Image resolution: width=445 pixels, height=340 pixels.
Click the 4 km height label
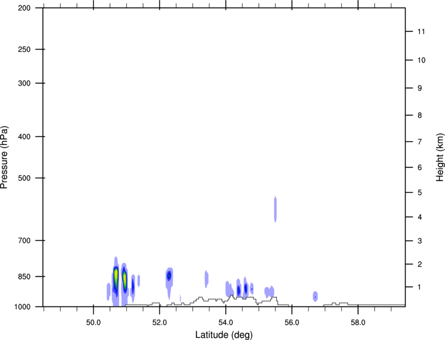click(420, 217)
